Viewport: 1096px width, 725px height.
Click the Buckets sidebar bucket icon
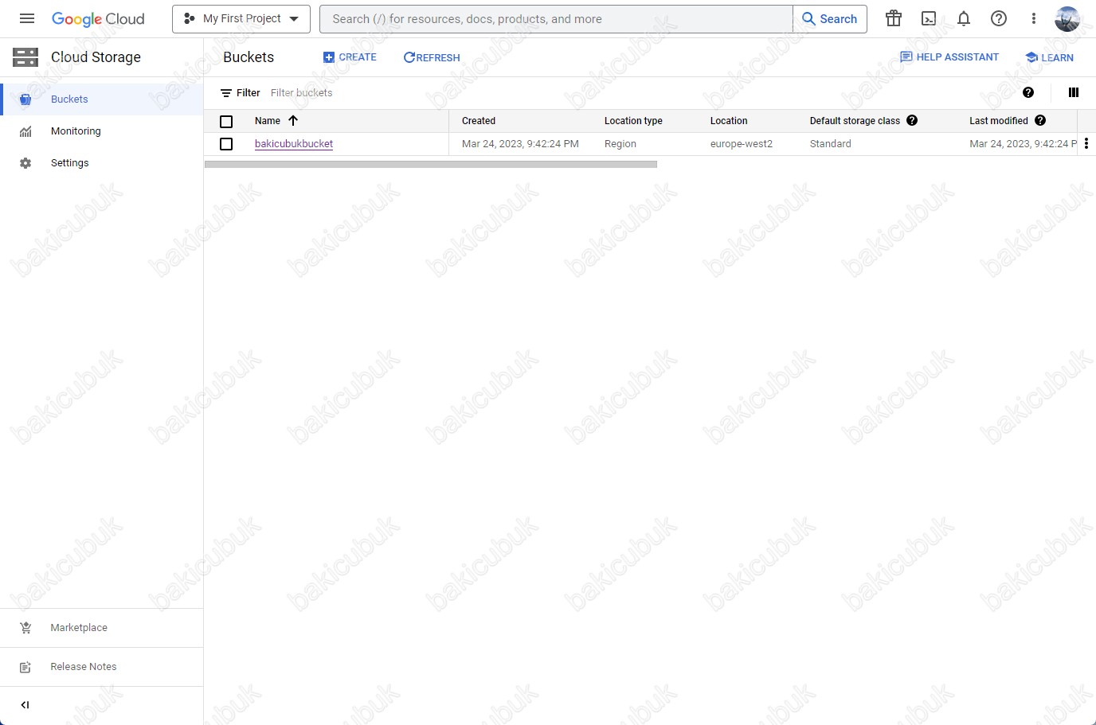(25, 99)
